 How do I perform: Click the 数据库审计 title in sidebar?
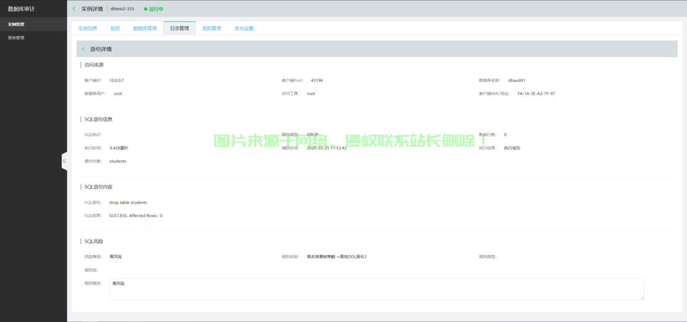pos(21,9)
